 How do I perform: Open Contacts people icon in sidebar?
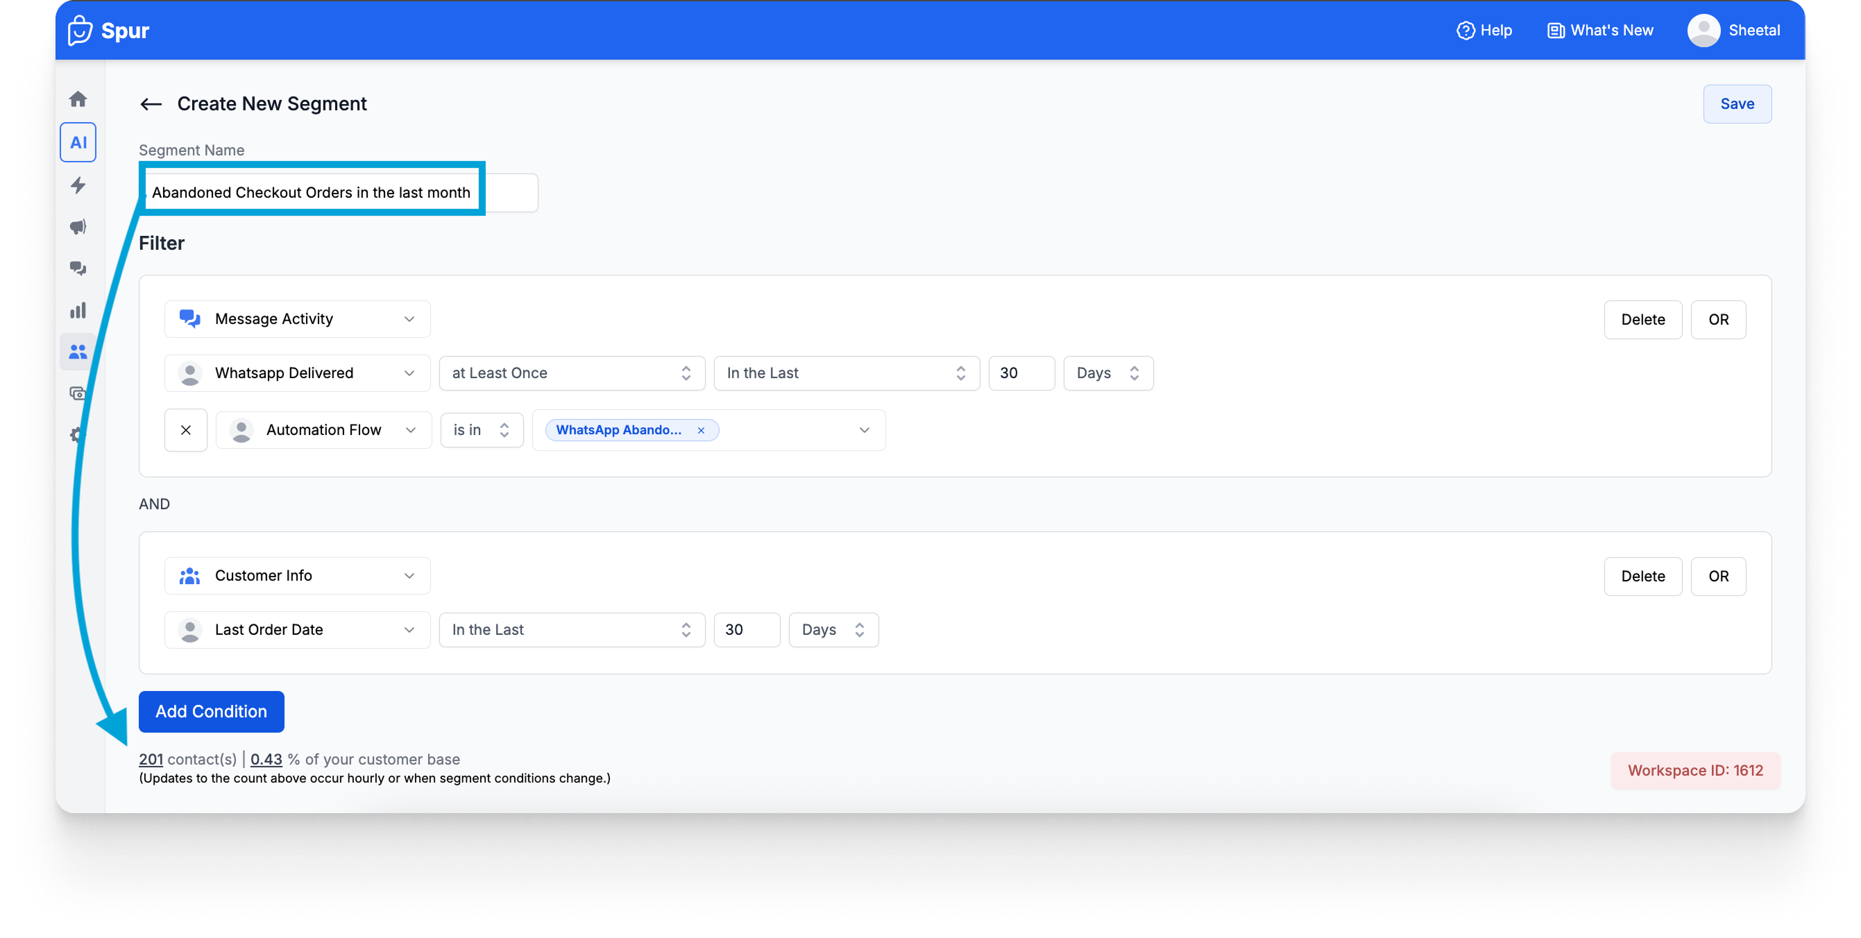click(x=78, y=352)
